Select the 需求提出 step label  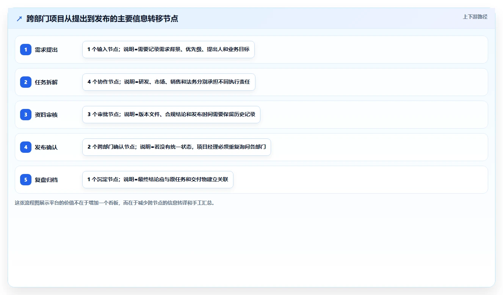(x=46, y=50)
